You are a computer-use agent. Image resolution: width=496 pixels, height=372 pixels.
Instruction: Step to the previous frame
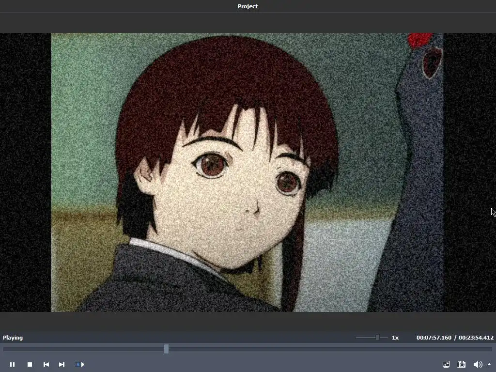(46, 364)
